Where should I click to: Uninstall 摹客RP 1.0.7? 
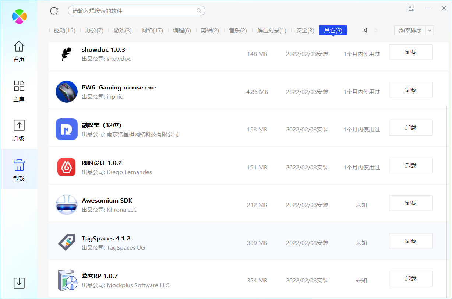tap(411, 278)
